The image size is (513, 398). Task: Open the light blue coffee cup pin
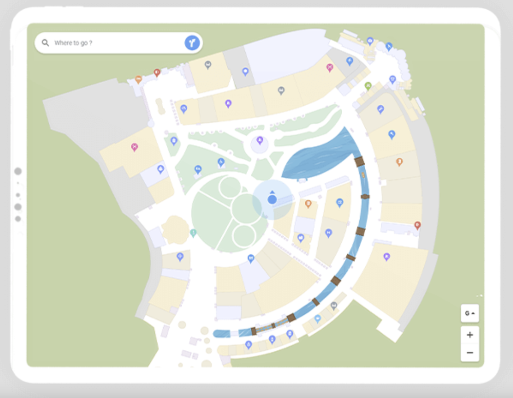pyautogui.click(x=318, y=319)
